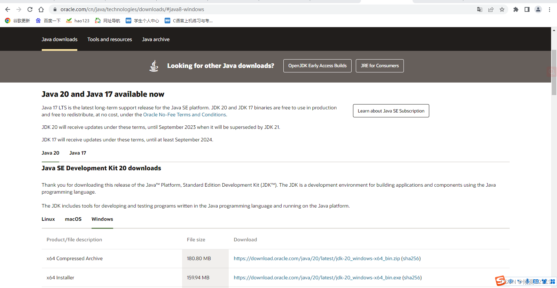557x288 pixels.
Task: Click the File size column header
Action: tap(196, 240)
